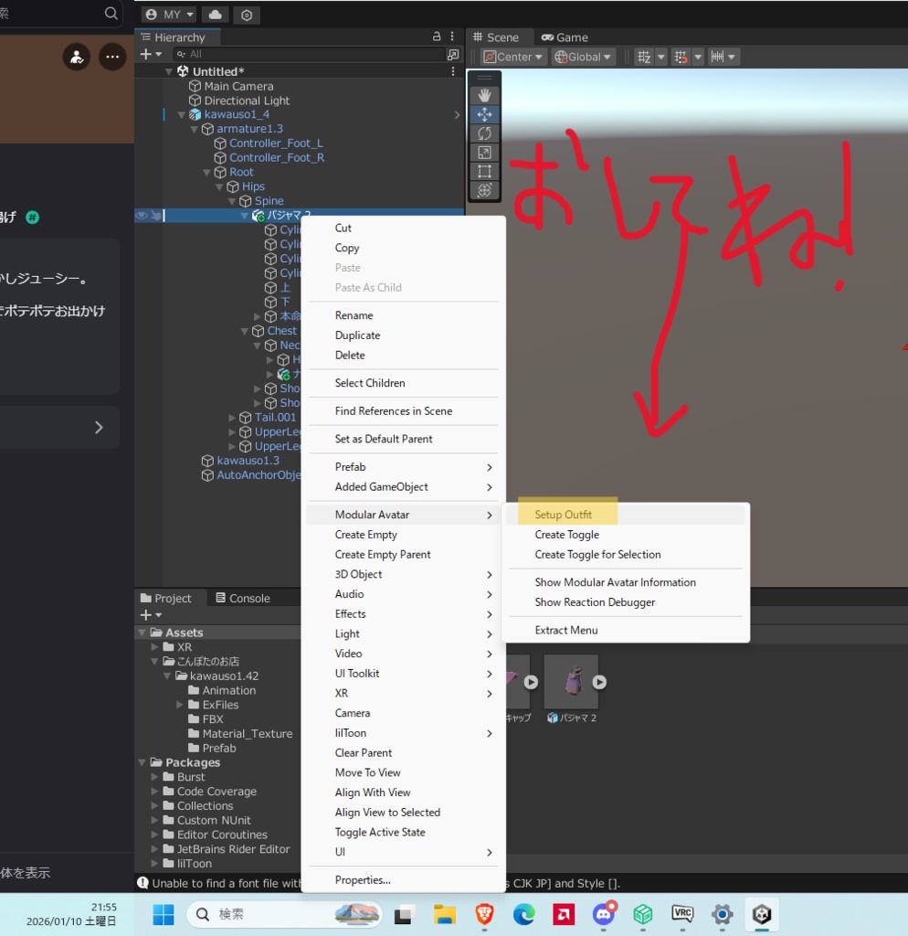Viewport: 908px width, 936px height.
Task: Select the combined Transform tool
Action: 484,190
